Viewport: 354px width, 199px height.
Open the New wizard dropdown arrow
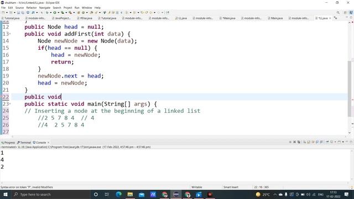point(7,13)
